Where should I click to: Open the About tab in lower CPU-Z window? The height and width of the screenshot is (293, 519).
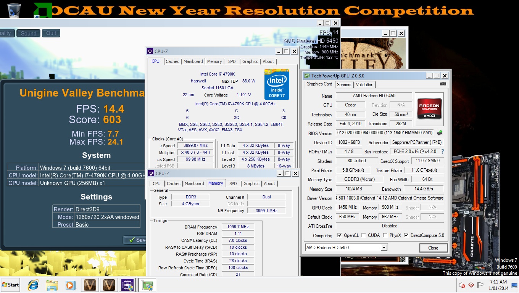click(269, 184)
